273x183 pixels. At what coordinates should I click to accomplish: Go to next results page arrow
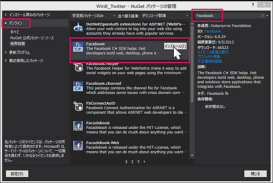pos(144,162)
